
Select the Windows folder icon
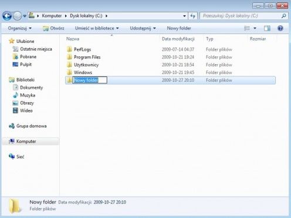click(69, 72)
